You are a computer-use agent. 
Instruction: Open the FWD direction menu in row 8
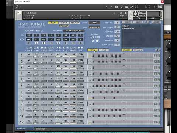tap(80, 96)
